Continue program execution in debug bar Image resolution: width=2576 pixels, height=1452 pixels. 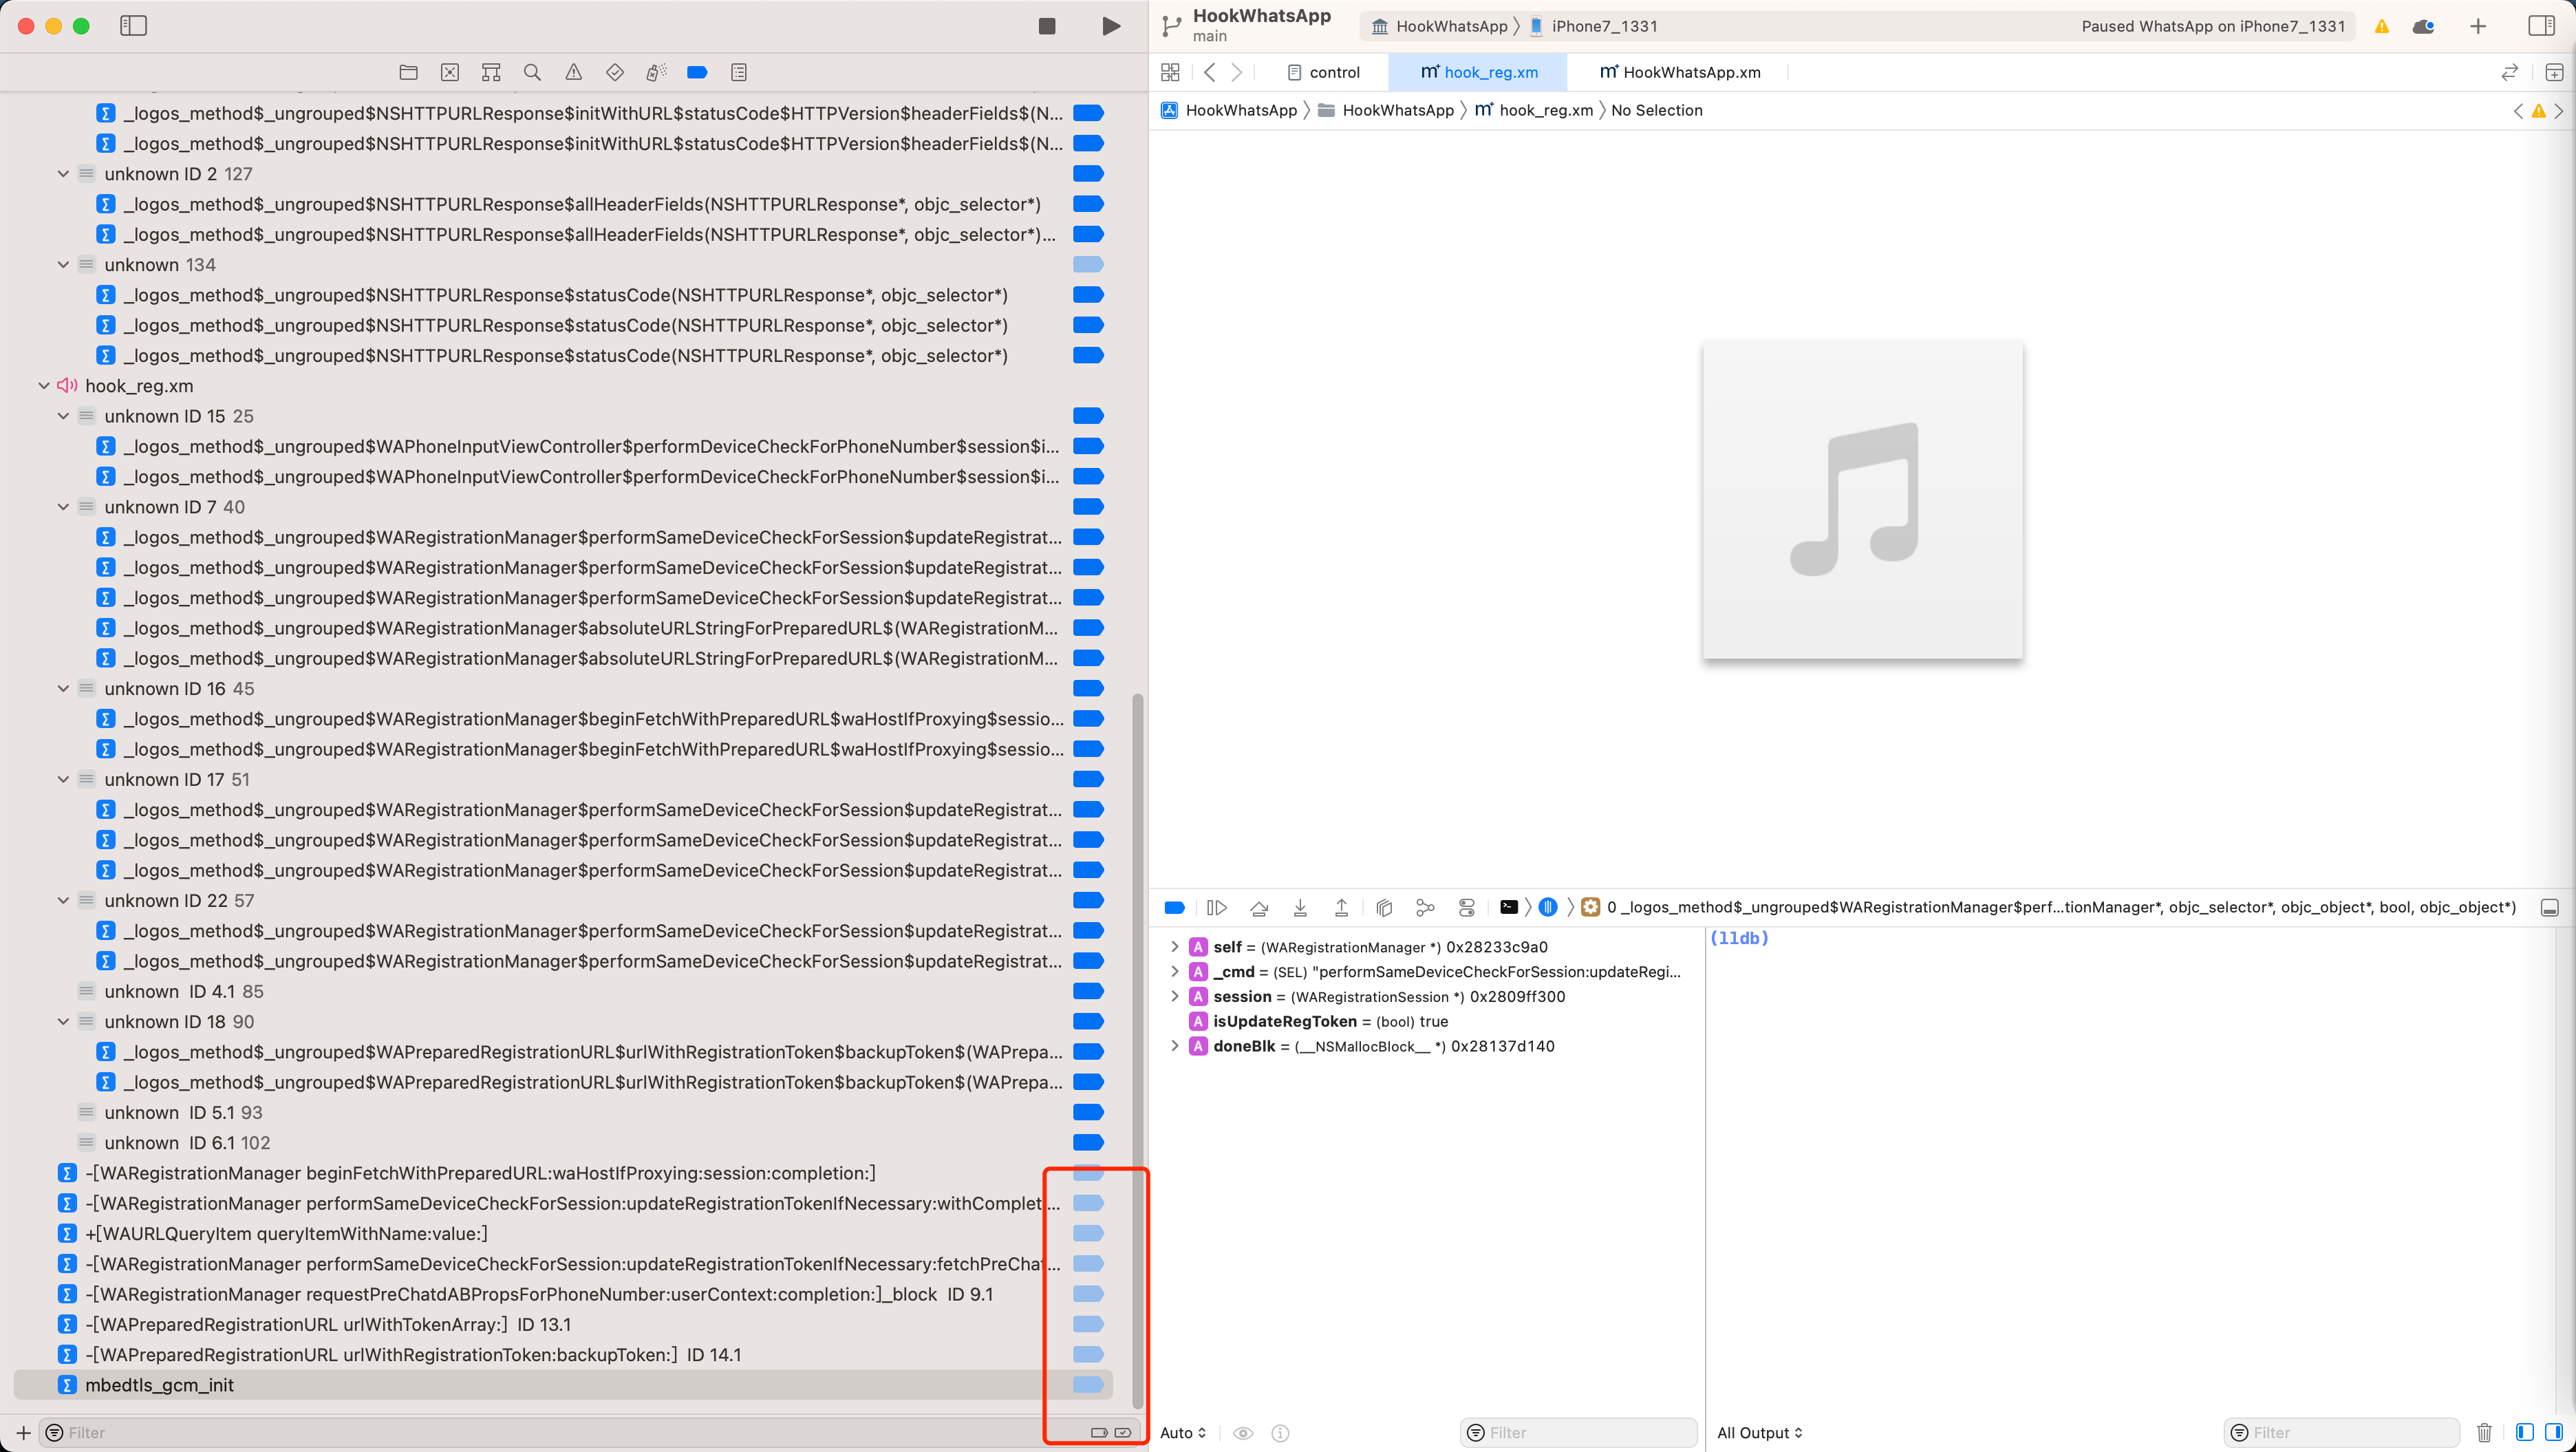(1216, 907)
